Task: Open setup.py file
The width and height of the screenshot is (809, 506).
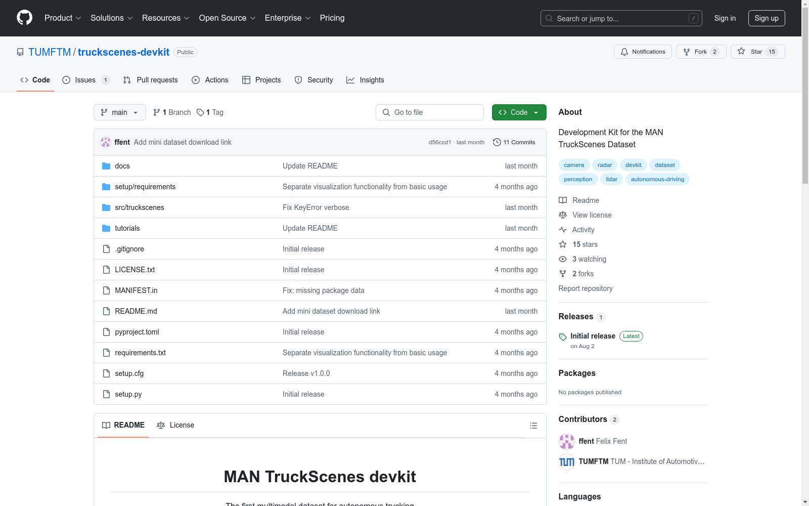Action: click(x=128, y=394)
